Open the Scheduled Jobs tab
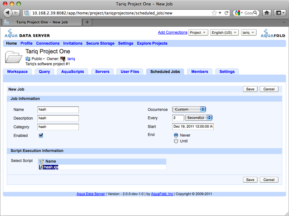Viewport: 289px width, 216px height. tap(165, 72)
